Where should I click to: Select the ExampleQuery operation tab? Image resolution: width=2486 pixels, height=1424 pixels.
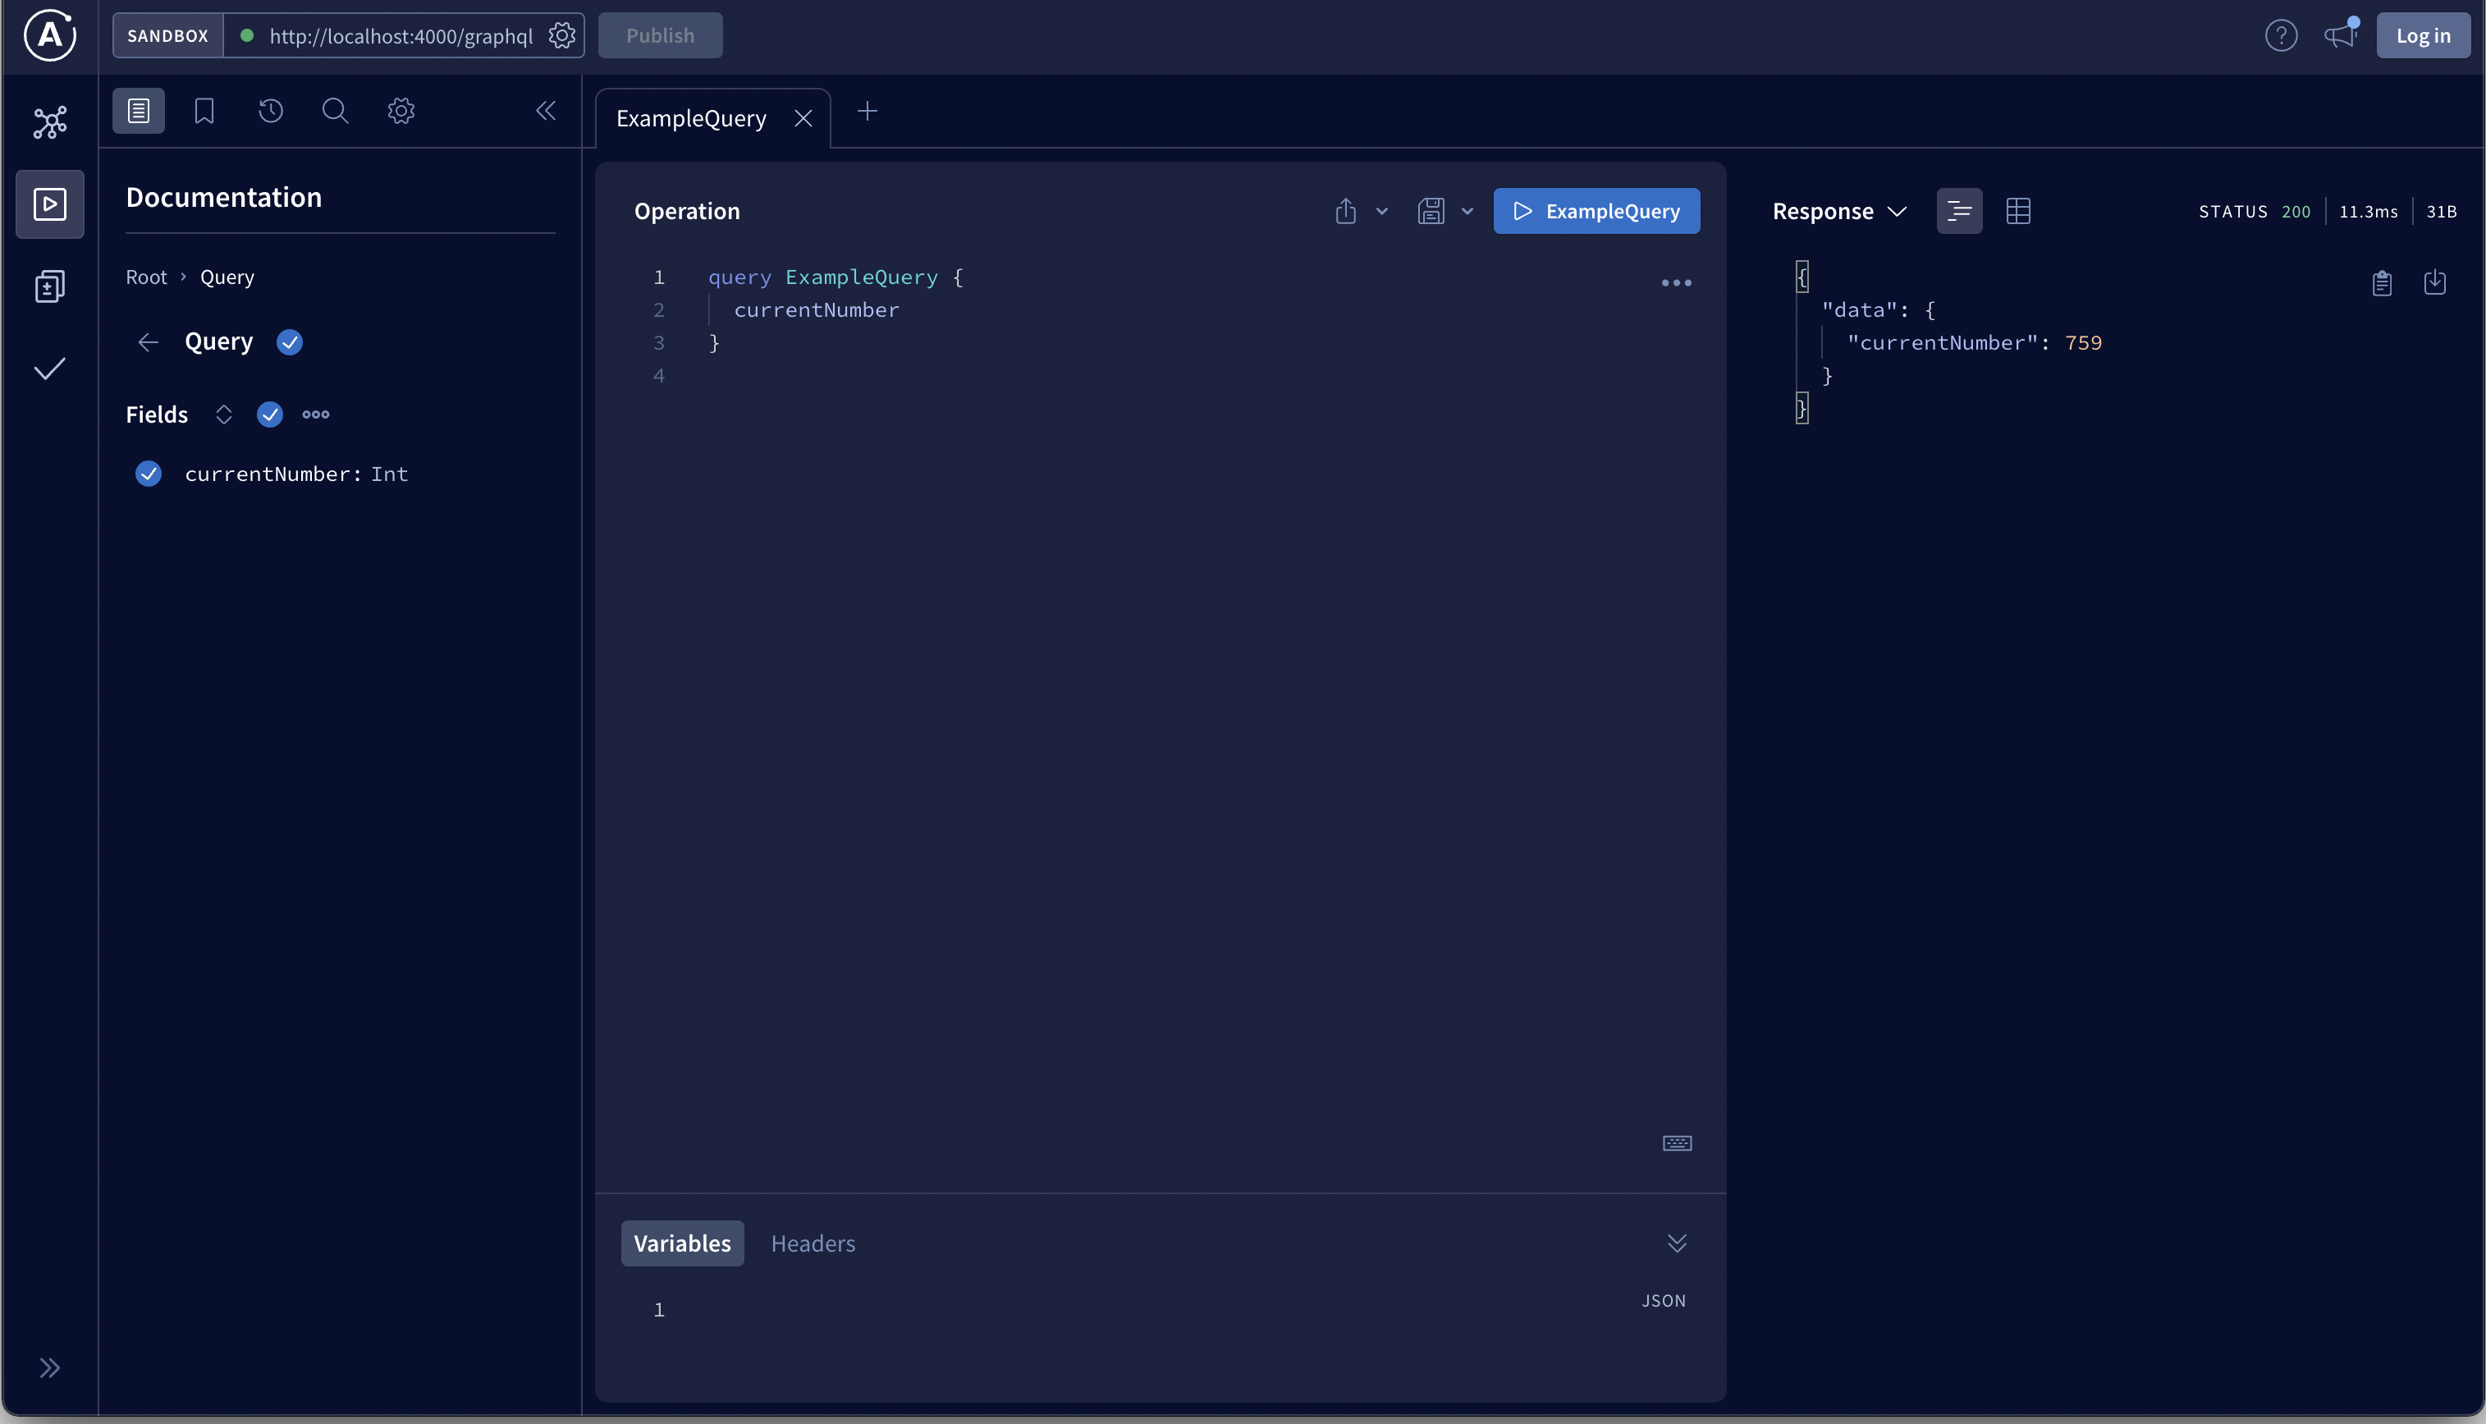pyautogui.click(x=690, y=118)
